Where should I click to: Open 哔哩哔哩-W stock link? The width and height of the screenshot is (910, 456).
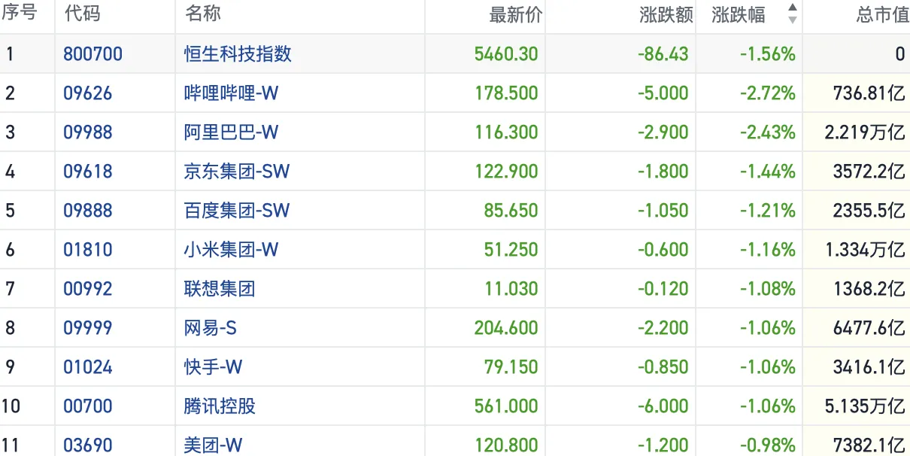[x=231, y=93]
